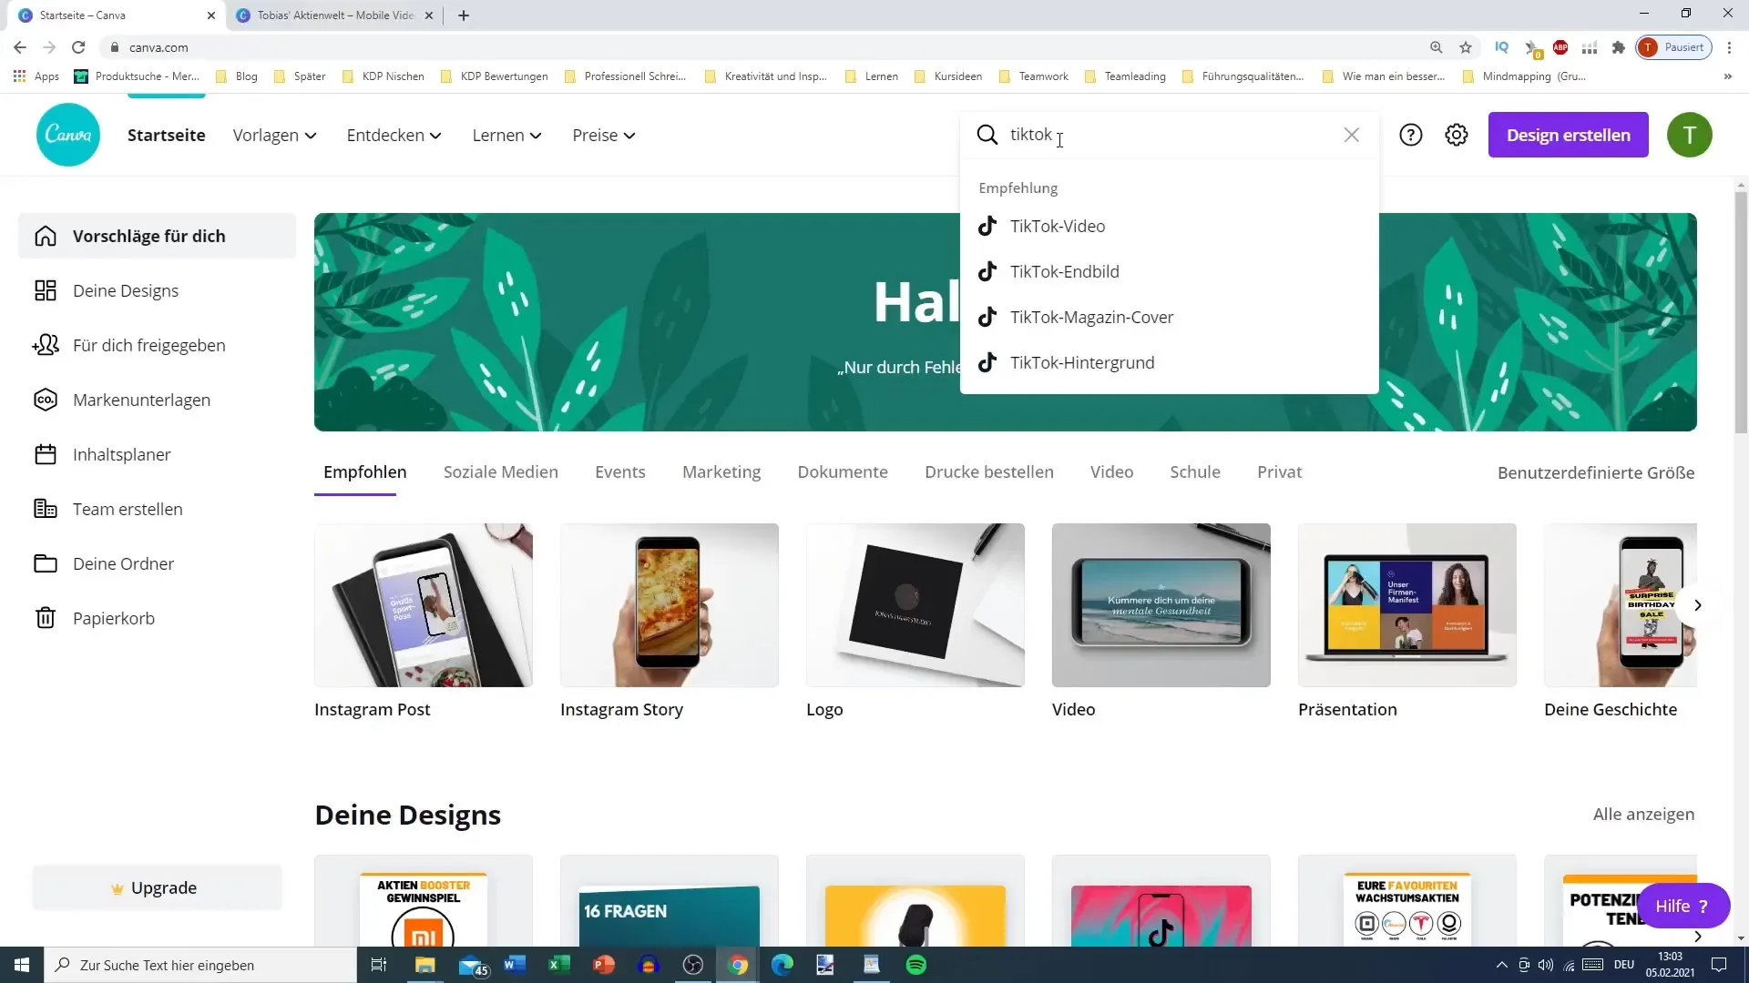Open the Windows Start menu
The width and height of the screenshot is (1749, 983).
pos(22,965)
